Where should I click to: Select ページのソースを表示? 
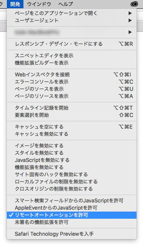(71, 89)
